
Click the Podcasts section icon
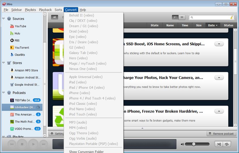9,93
